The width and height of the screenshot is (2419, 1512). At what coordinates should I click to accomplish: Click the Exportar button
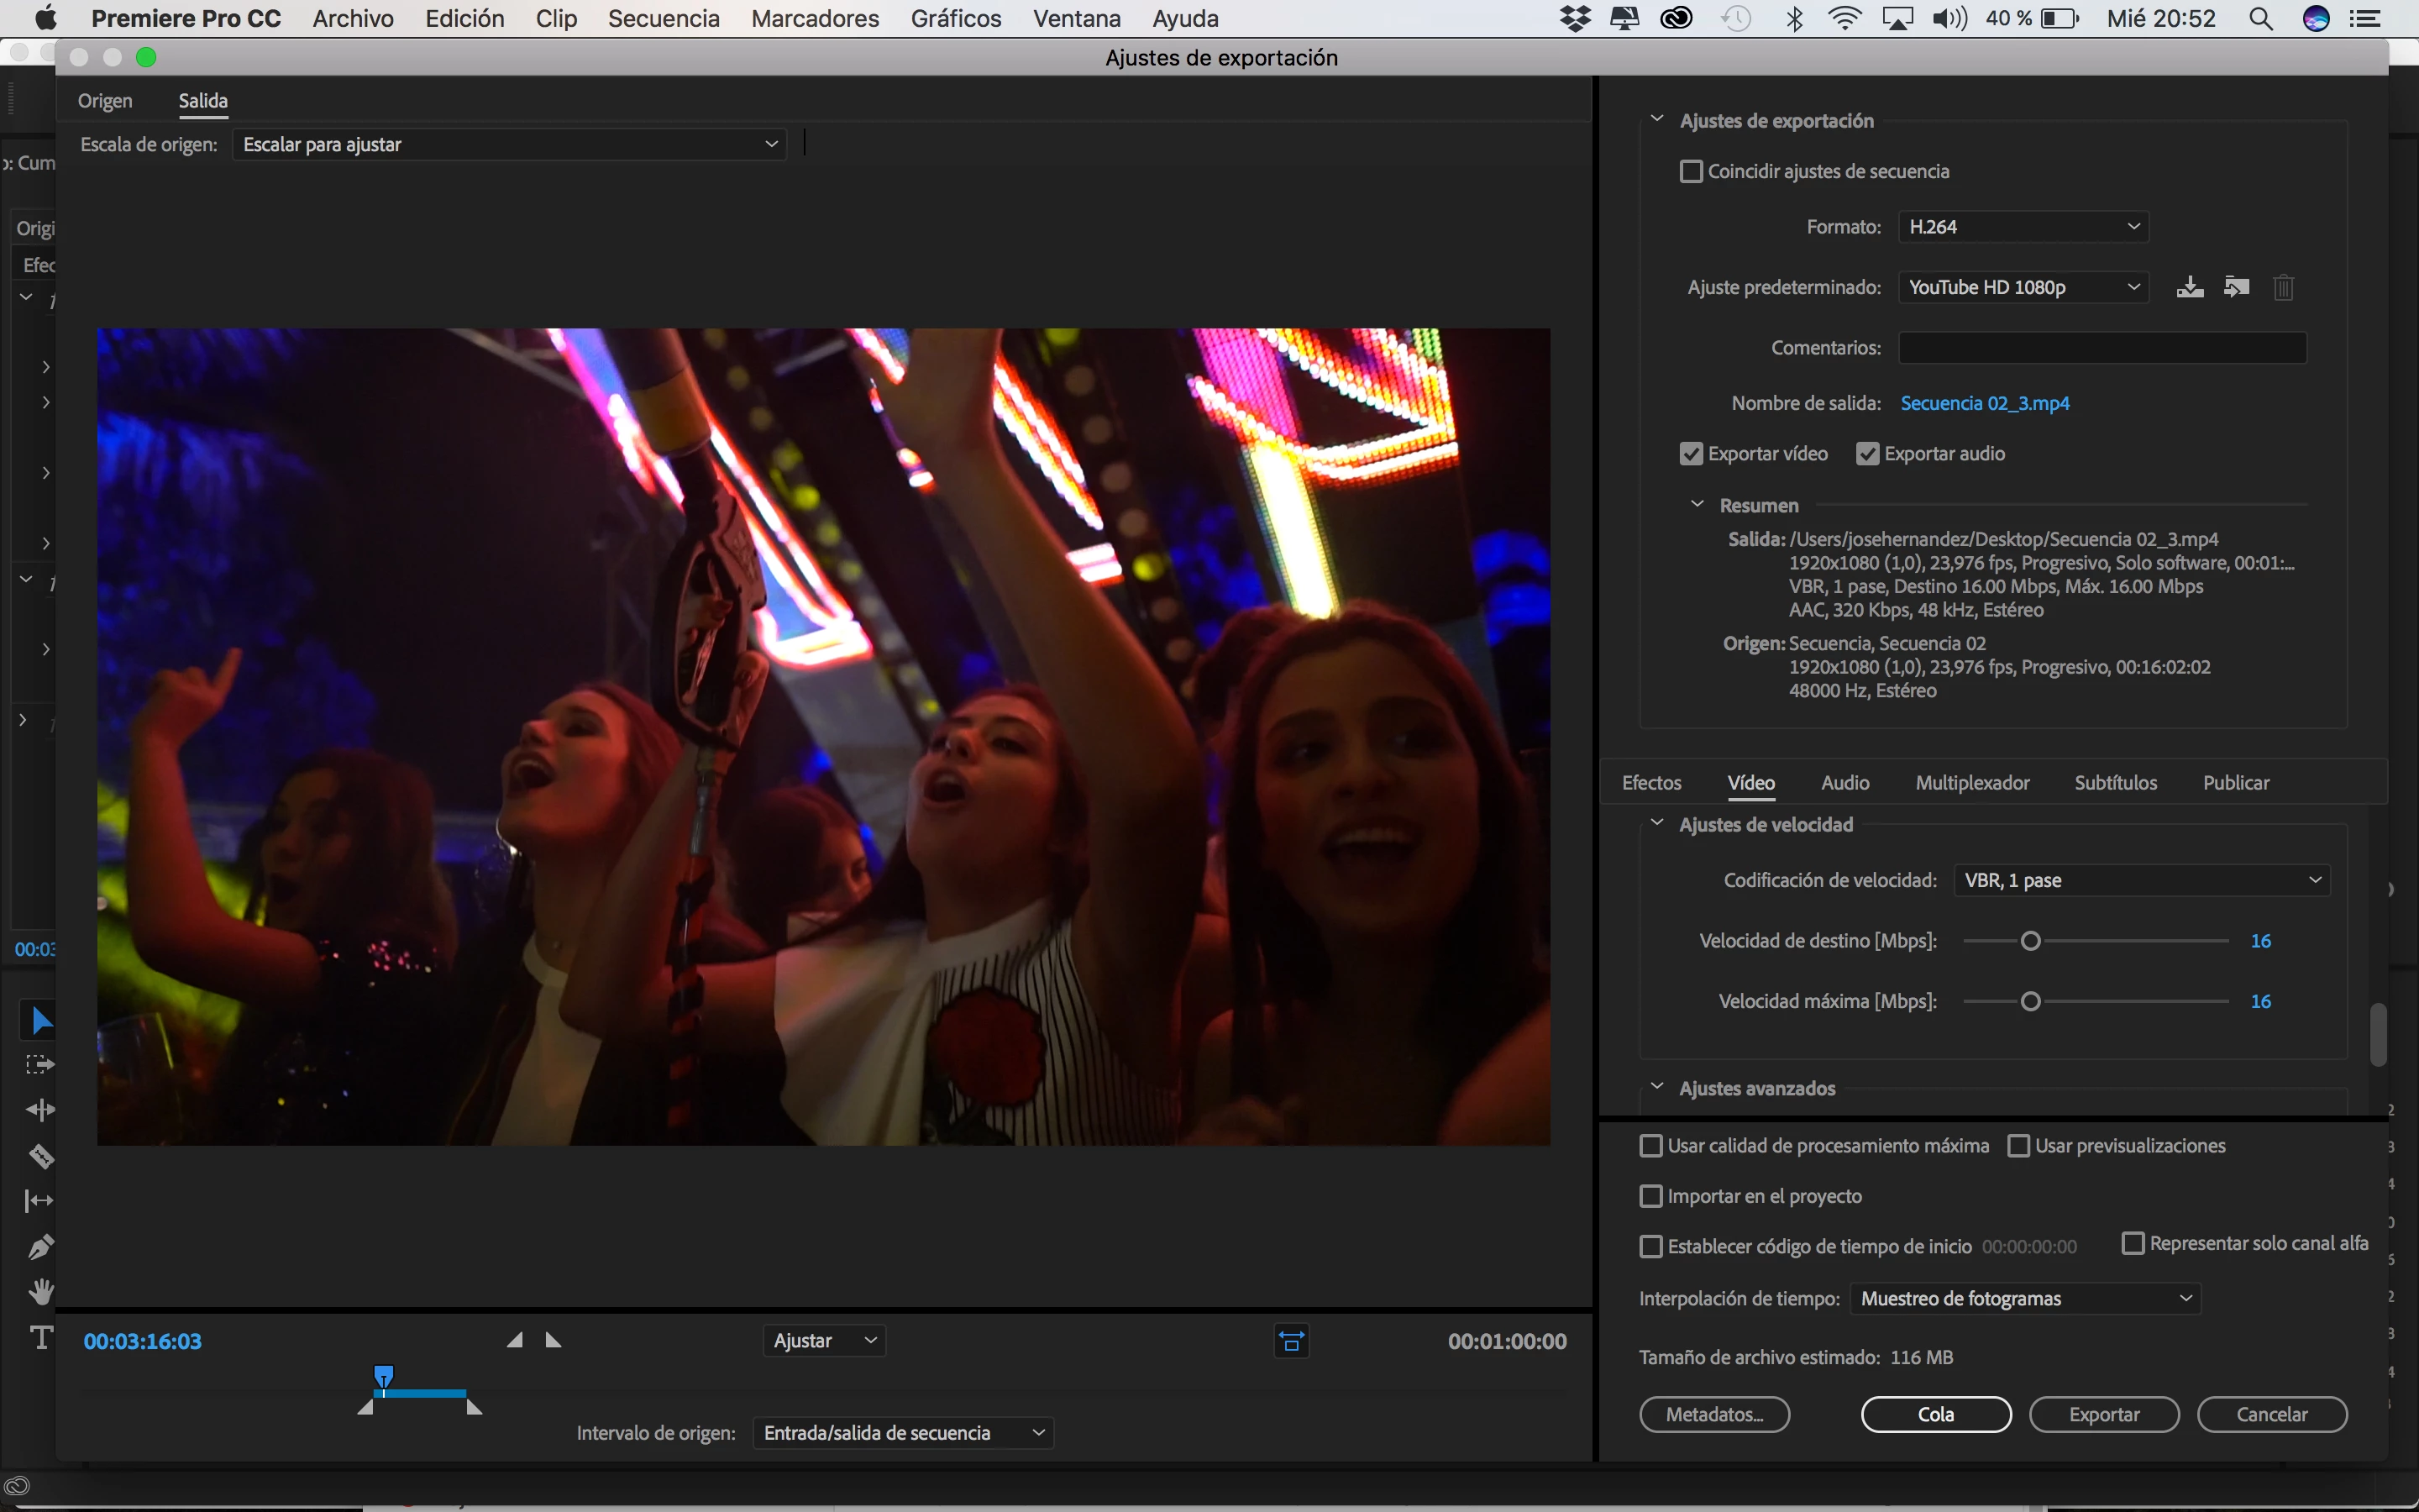click(x=2103, y=1414)
